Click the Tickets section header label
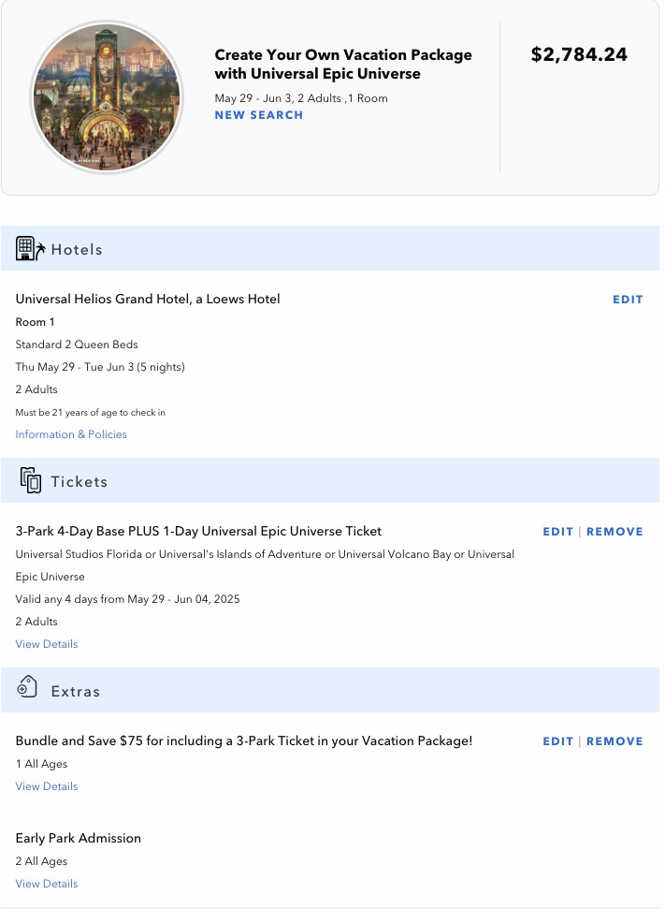This screenshot has height=909, width=665. pos(80,482)
